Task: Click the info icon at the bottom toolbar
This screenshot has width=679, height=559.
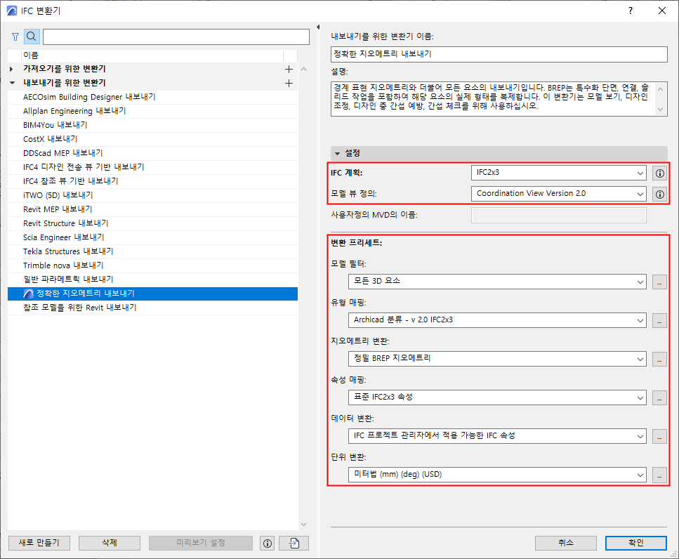Action: tap(267, 542)
